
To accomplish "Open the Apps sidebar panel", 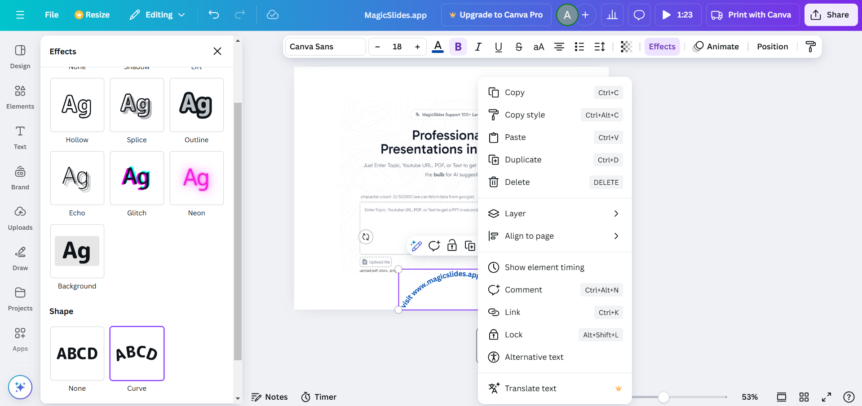I will [20, 340].
